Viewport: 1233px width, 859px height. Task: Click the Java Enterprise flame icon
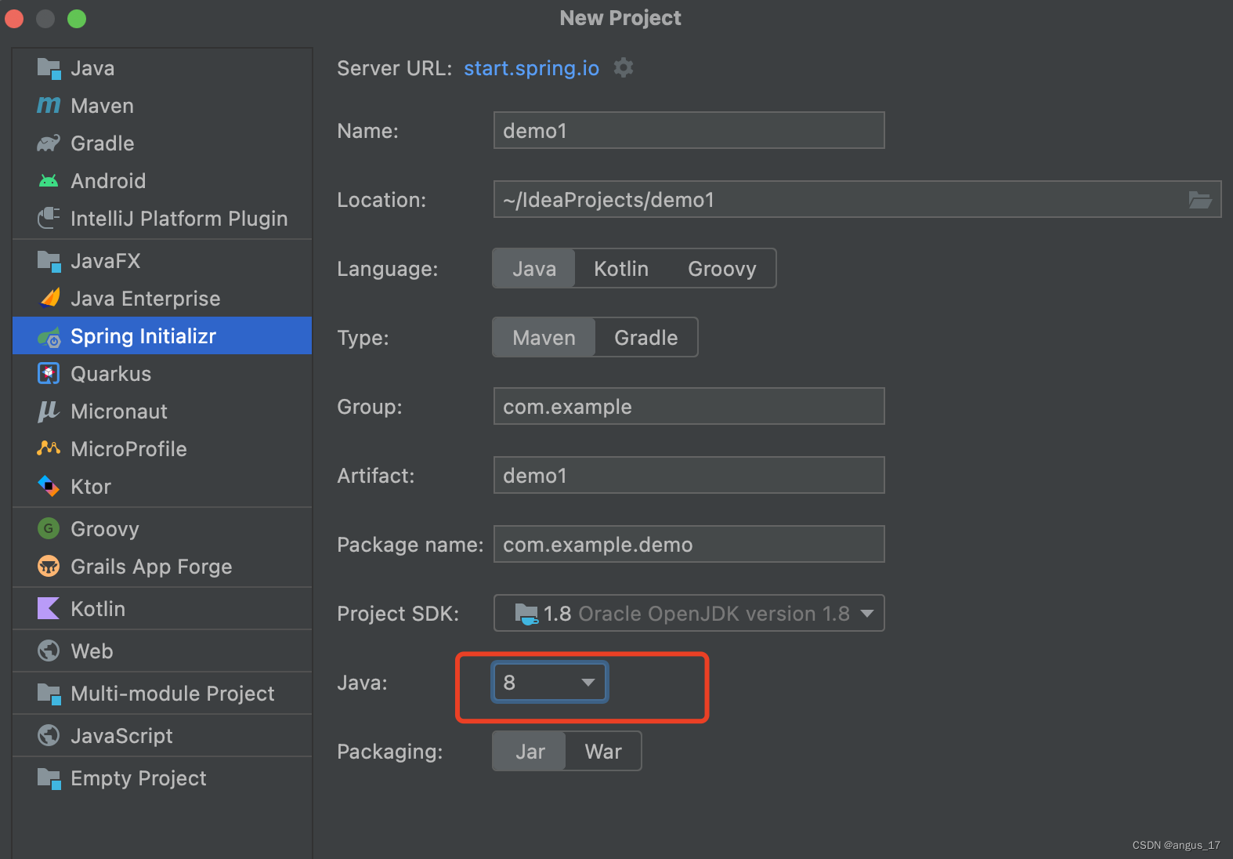point(50,298)
